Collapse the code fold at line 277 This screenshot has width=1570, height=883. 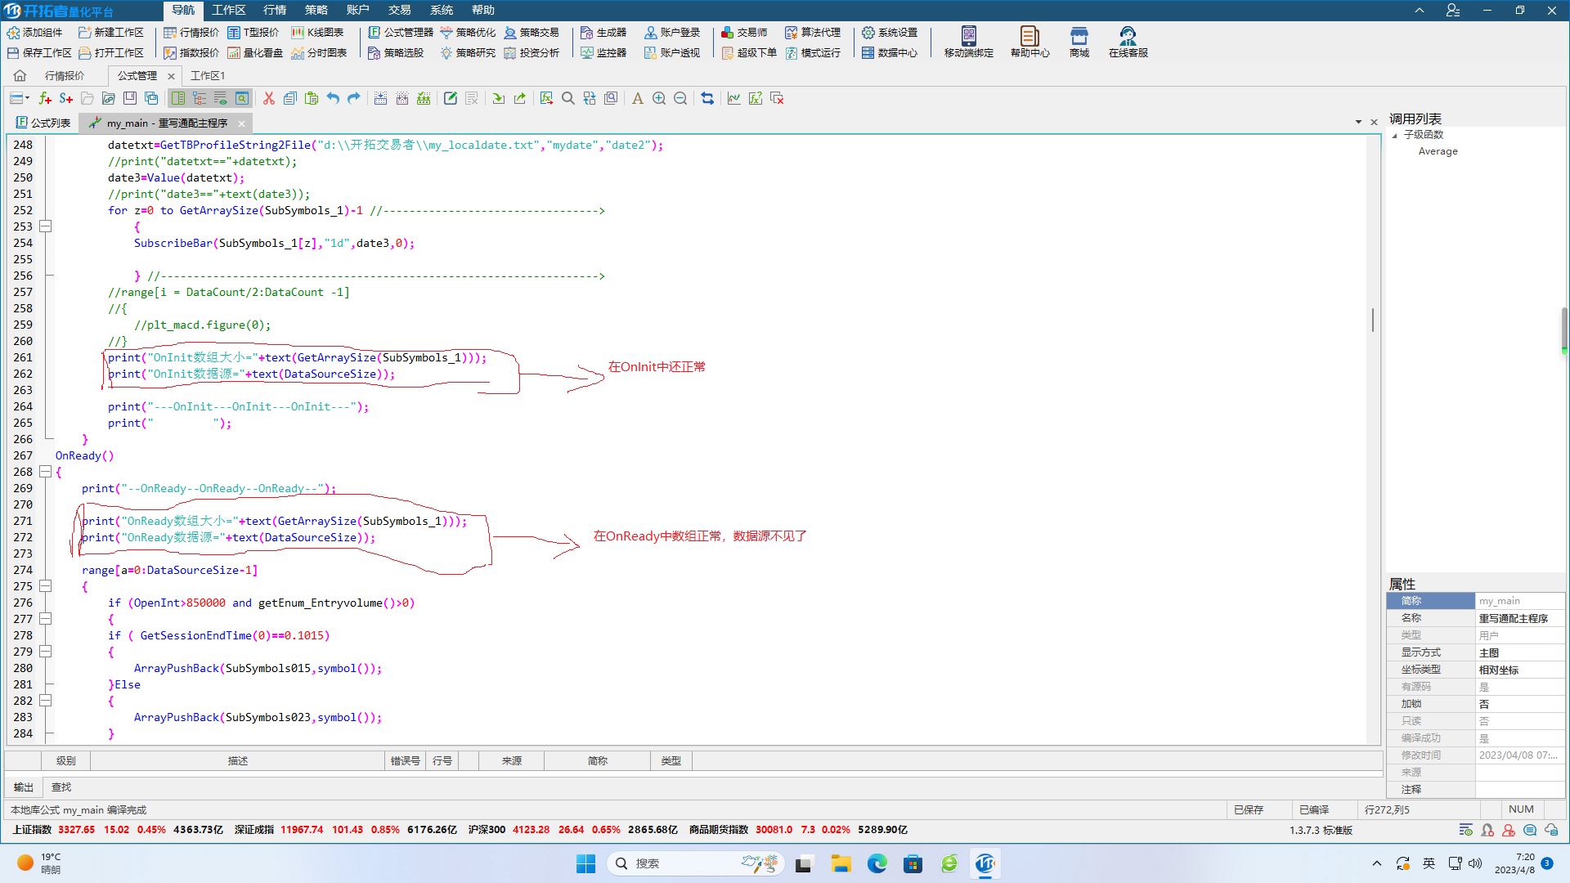click(x=46, y=619)
